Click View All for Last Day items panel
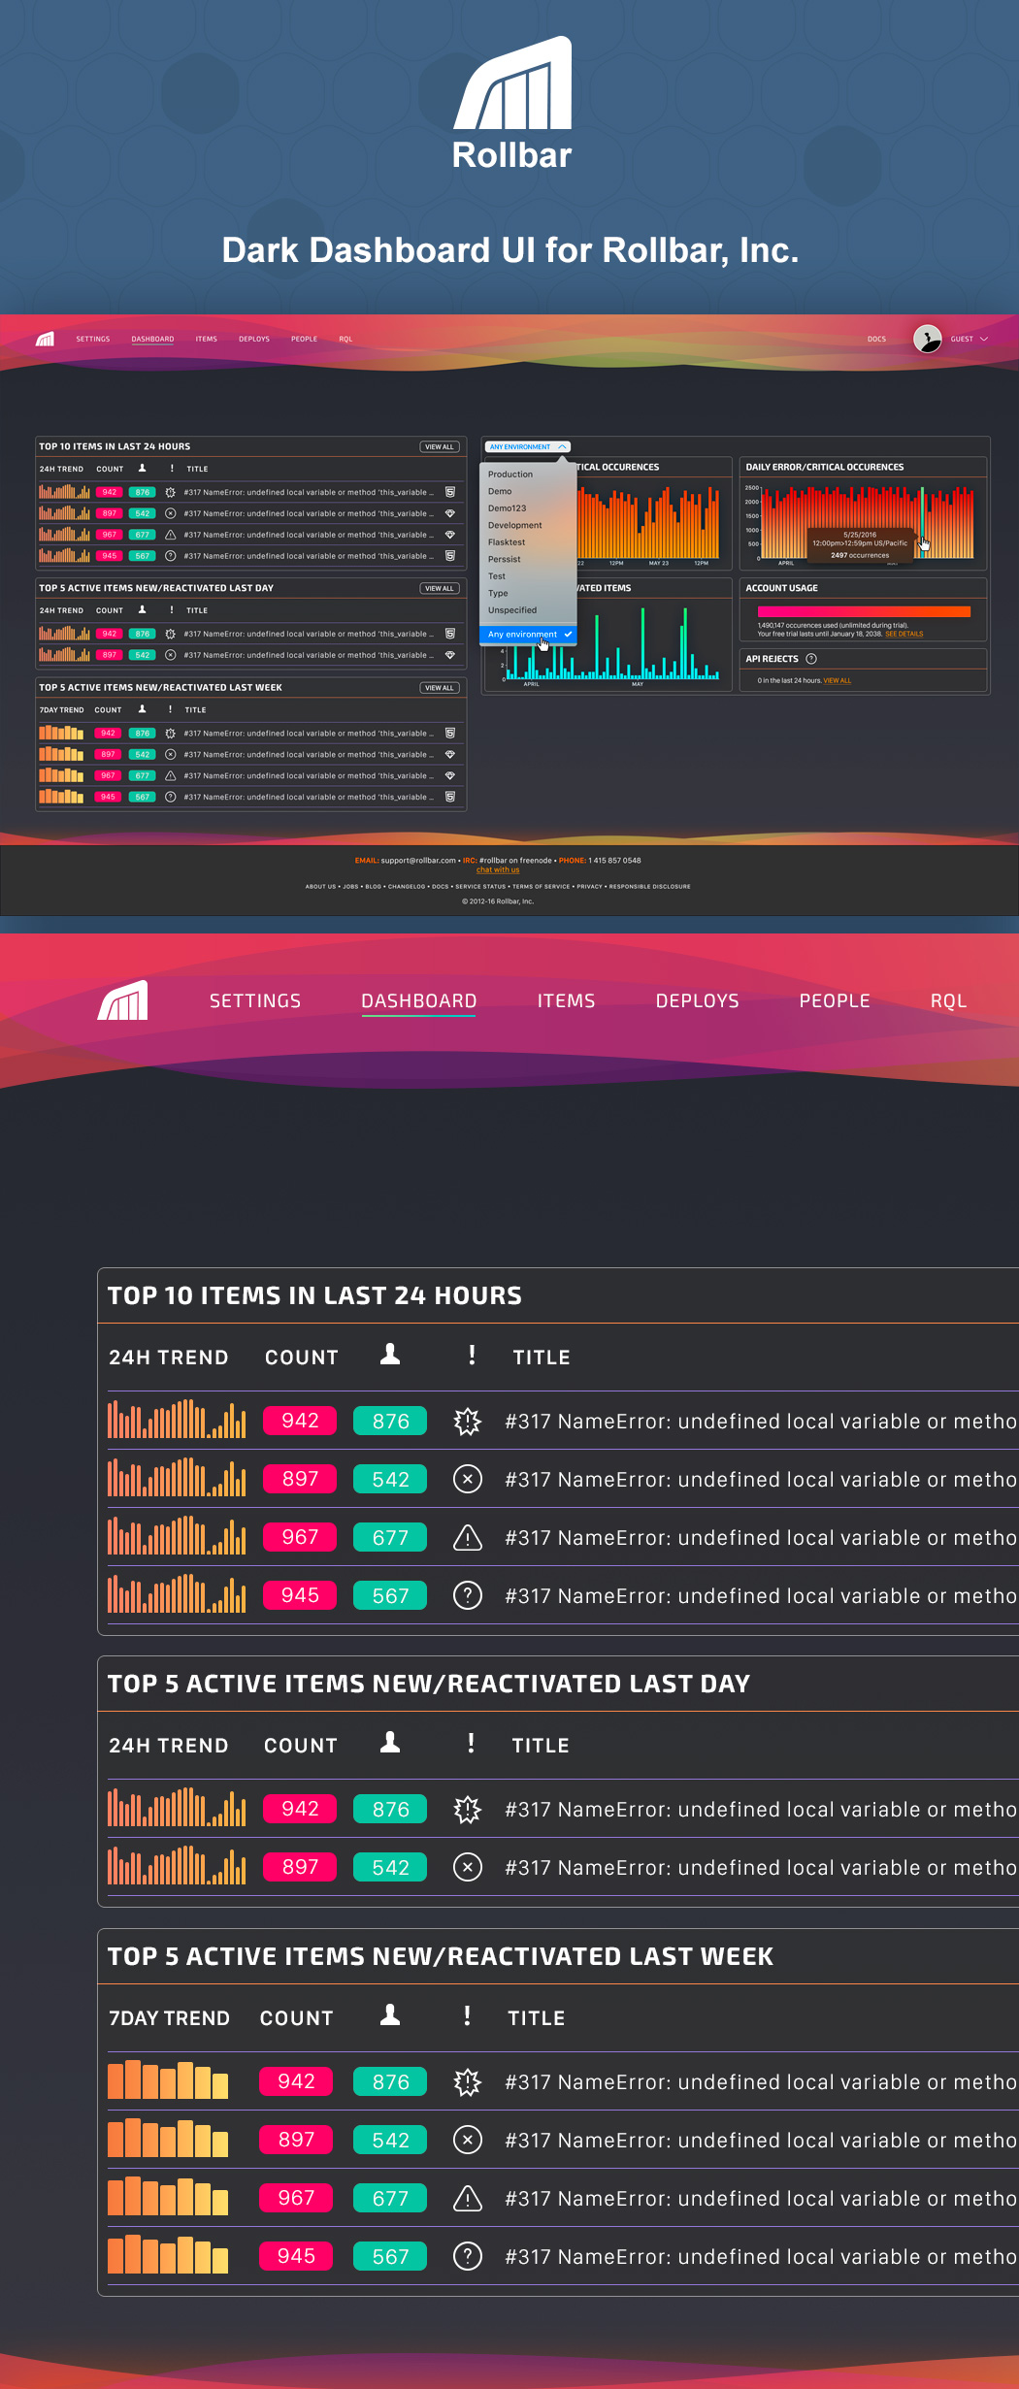The height and width of the screenshot is (2389, 1019). pyautogui.click(x=440, y=589)
